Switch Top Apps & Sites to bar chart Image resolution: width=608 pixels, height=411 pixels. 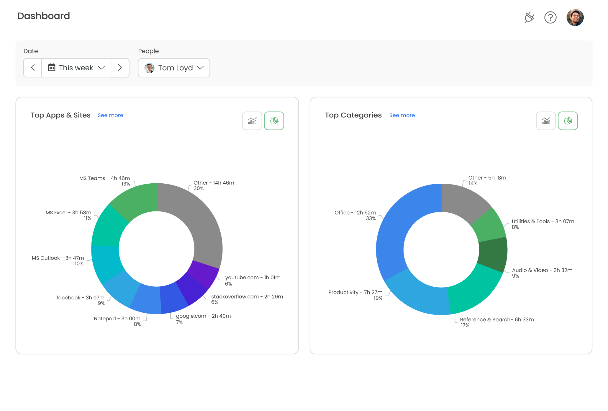[x=252, y=121]
